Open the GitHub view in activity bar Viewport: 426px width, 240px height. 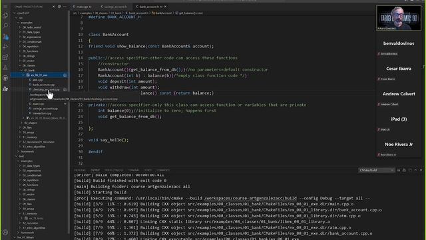coord(5,78)
